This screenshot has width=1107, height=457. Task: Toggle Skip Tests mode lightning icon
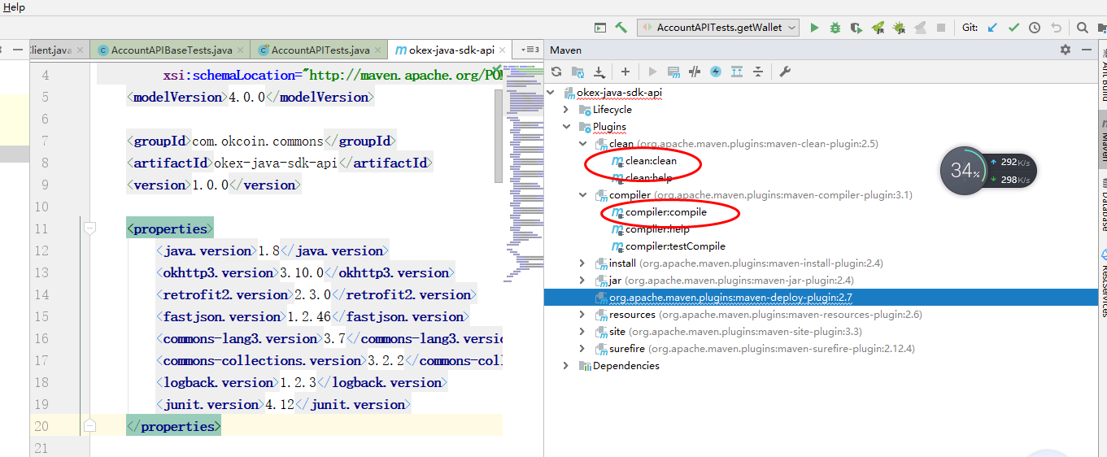pos(716,72)
